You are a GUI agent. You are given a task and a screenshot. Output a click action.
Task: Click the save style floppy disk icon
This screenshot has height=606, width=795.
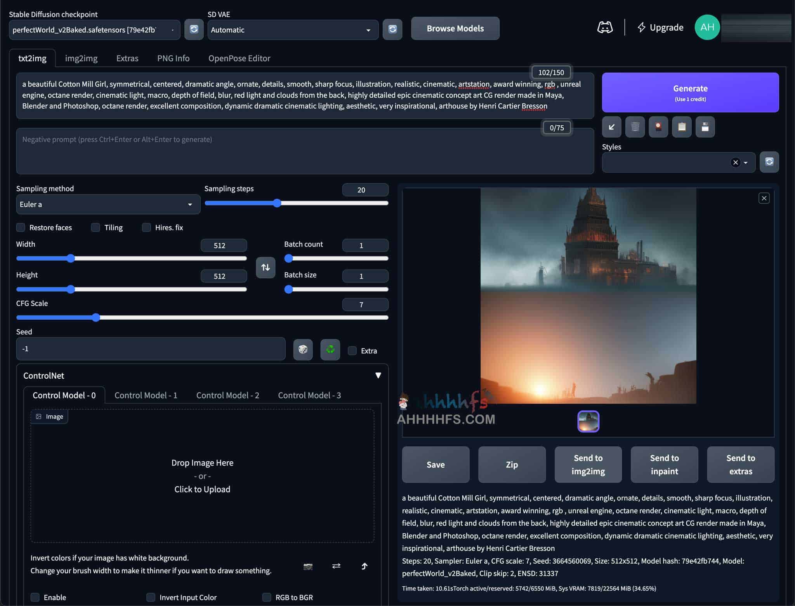pos(705,127)
